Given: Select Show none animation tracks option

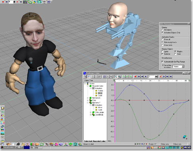Looking at the screenshot, I should 167,45.
